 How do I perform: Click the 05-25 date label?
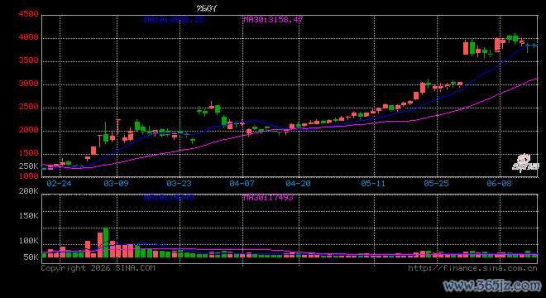coord(436,183)
